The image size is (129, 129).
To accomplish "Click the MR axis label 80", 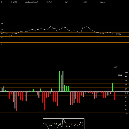I will (x=126, y=77).
